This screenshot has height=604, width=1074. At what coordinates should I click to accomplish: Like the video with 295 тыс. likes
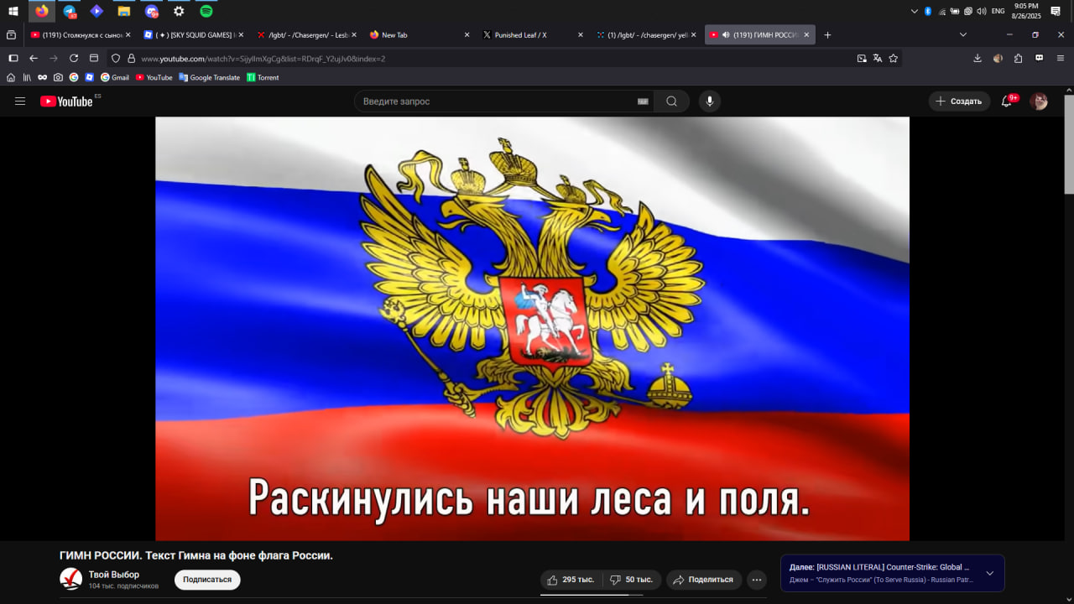pos(571,580)
